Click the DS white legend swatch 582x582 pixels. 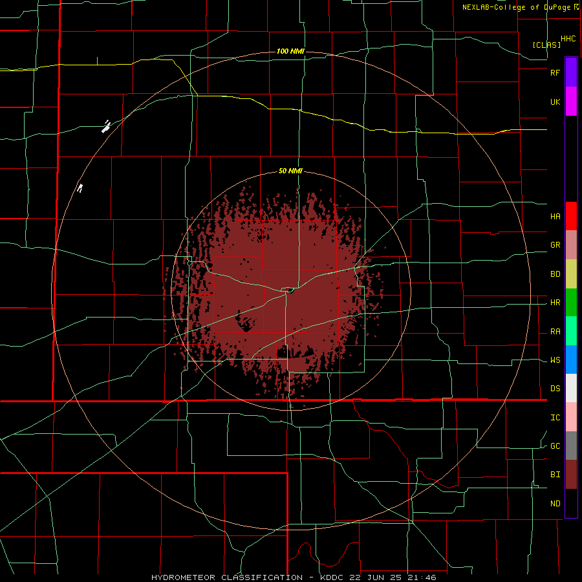coord(571,388)
